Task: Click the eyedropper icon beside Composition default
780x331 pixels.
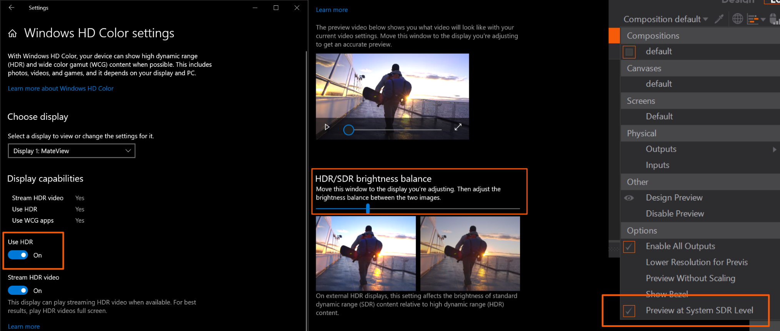Action: [719, 19]
